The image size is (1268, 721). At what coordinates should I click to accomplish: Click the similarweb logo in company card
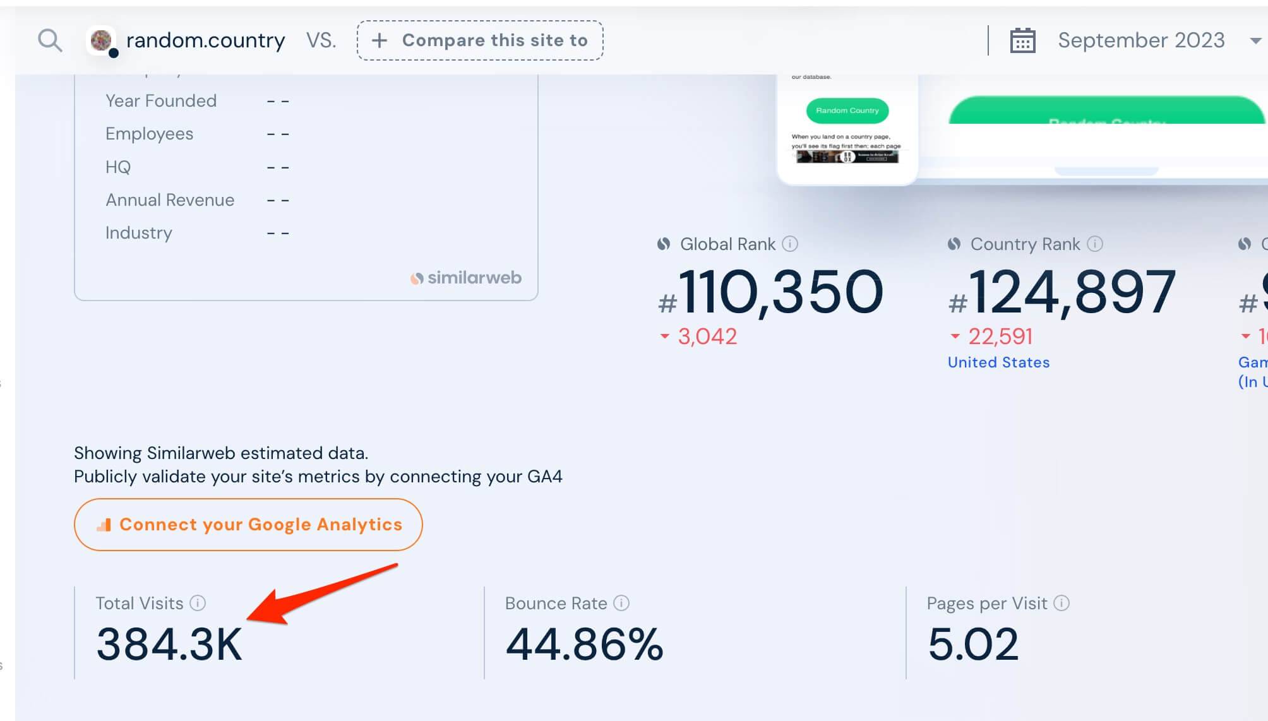pyautogui.click(x=466, y=278)
